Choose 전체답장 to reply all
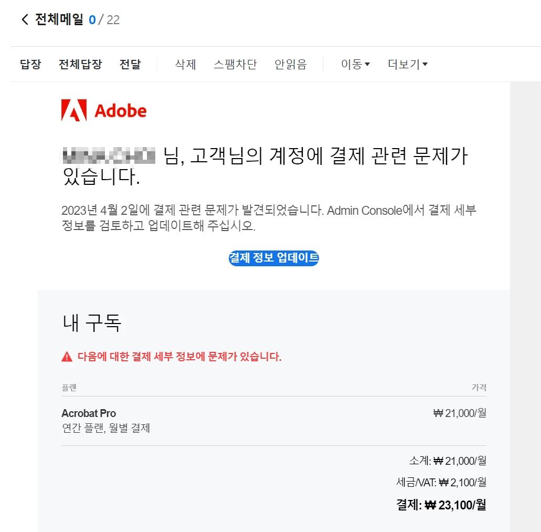 coord(80,64)
